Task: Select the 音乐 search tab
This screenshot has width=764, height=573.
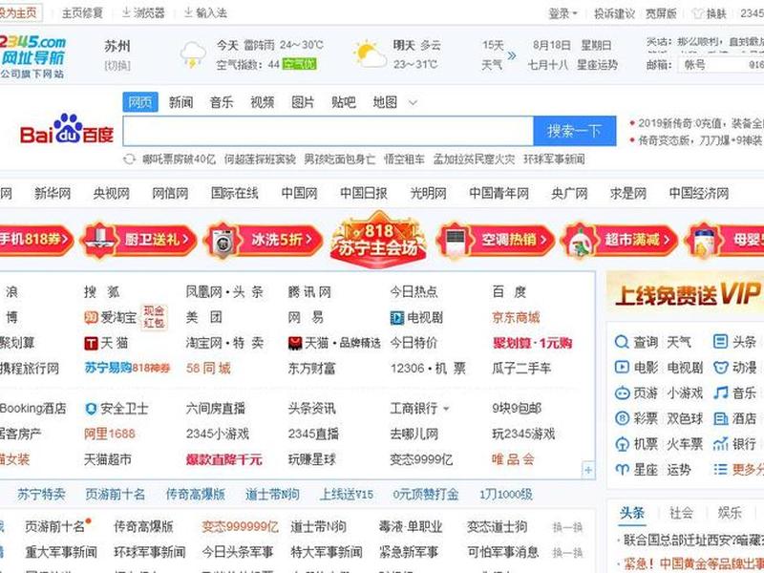Action: click(x=222, y=102)
